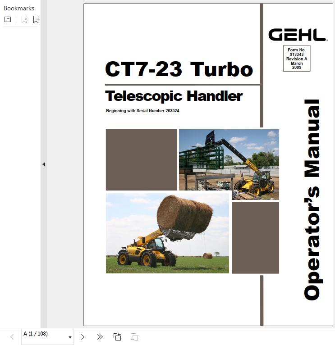335x345 pixels.
Task: Click the GEHL logo on the cover
Action: pos(298,35)
